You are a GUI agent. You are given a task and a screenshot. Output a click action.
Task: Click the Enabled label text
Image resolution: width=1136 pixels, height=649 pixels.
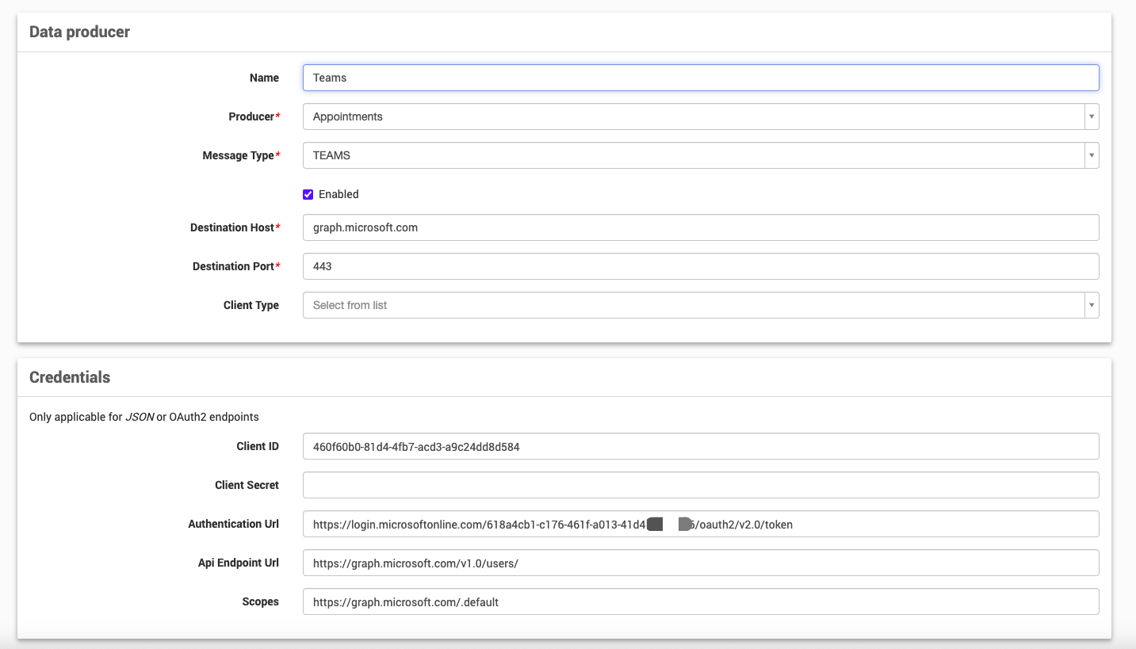tap(339, 194)
